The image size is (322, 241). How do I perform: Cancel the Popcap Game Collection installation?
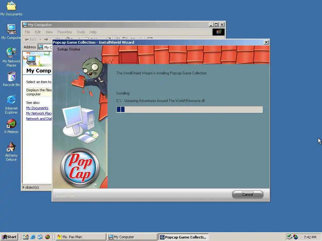[248, 195]
